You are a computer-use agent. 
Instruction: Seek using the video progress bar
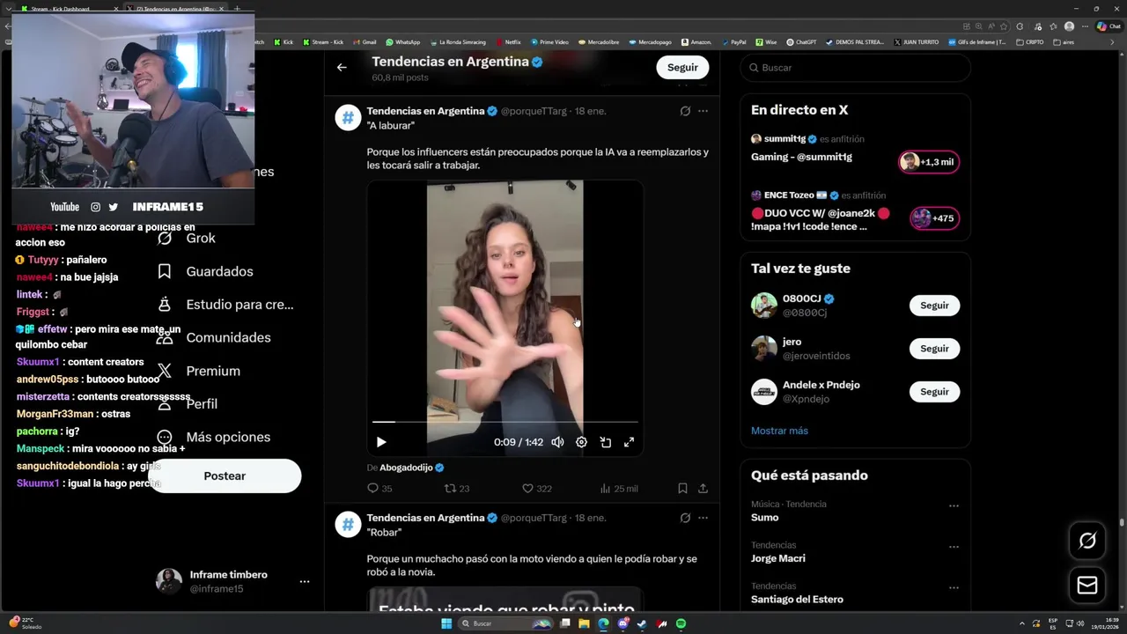(505, 423)
